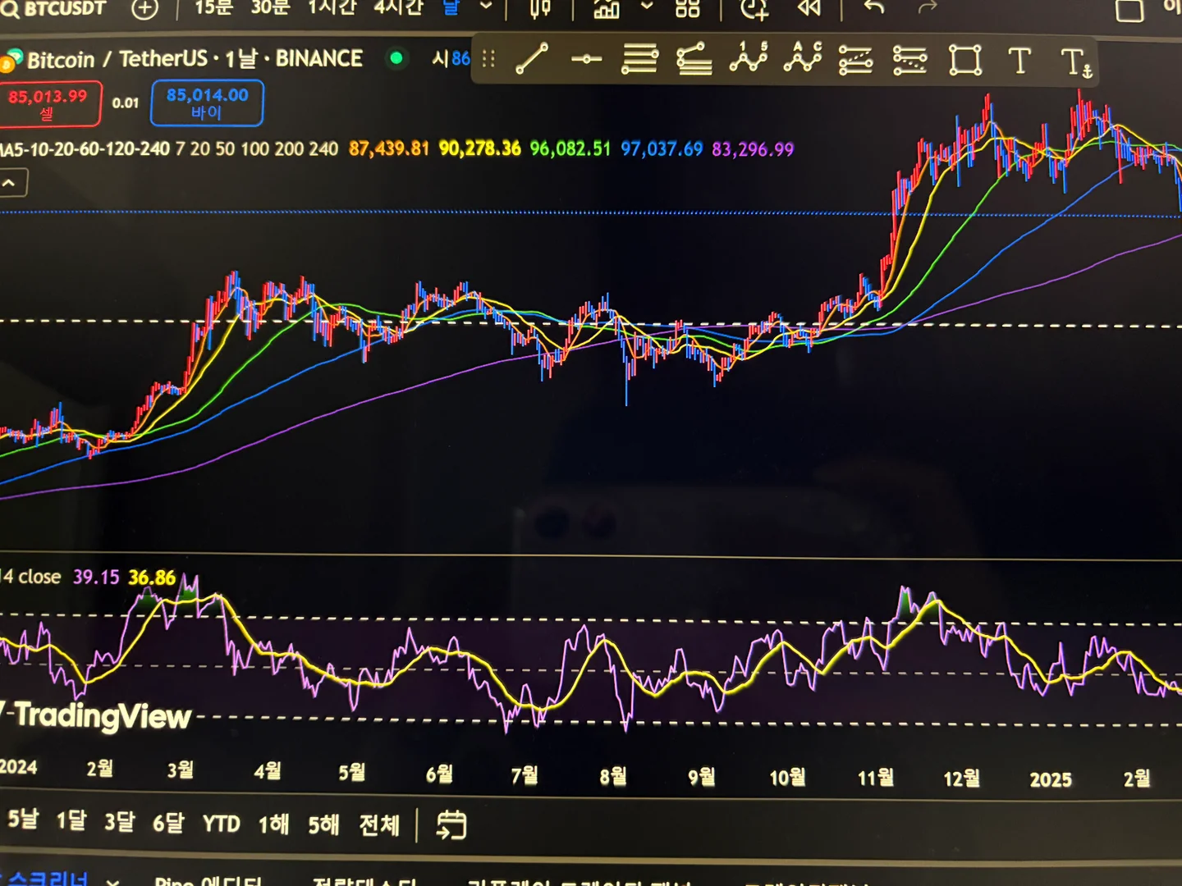
Task: Redo the last chart action
Action: coord(928,7)
